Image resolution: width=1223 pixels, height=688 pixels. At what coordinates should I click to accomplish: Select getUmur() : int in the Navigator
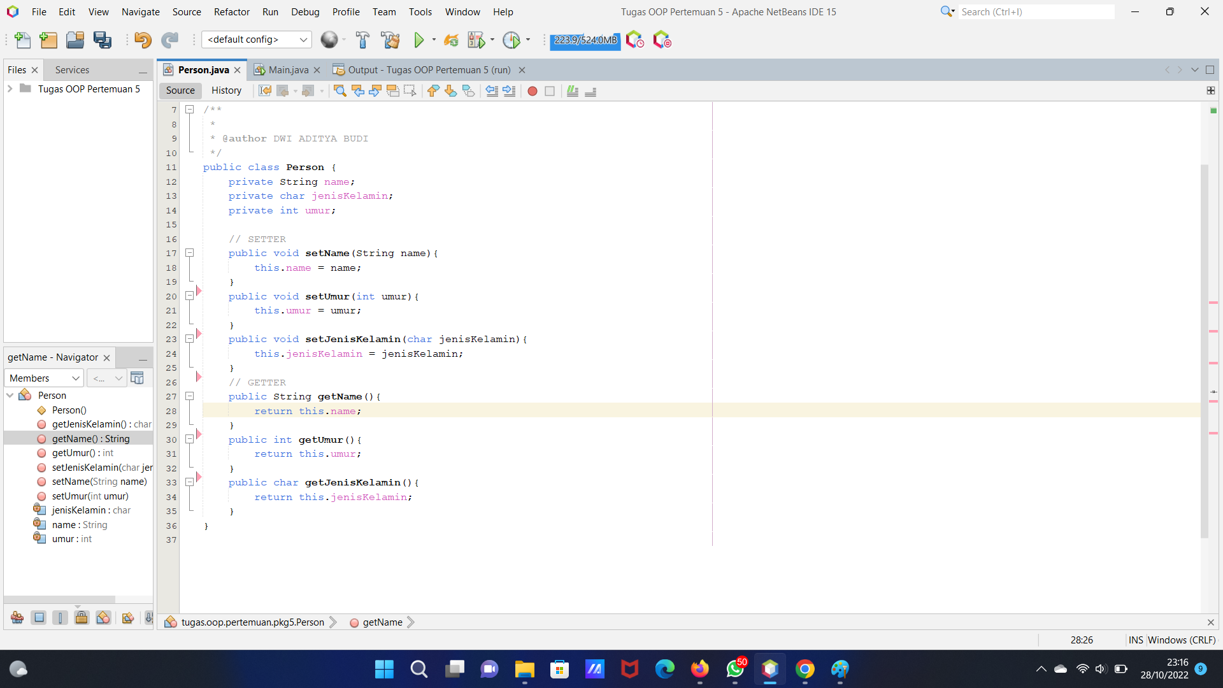tap(83, 453)
